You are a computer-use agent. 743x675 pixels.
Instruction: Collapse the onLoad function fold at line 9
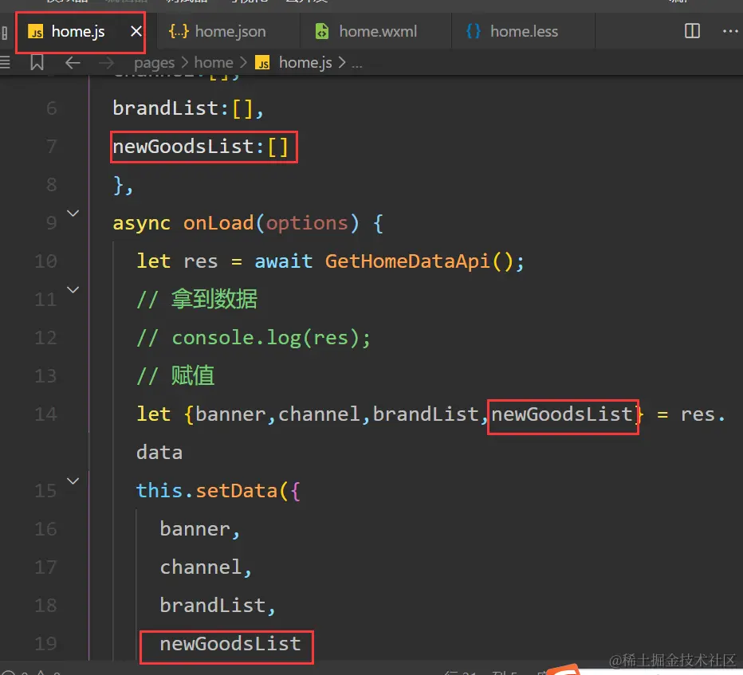73,213
